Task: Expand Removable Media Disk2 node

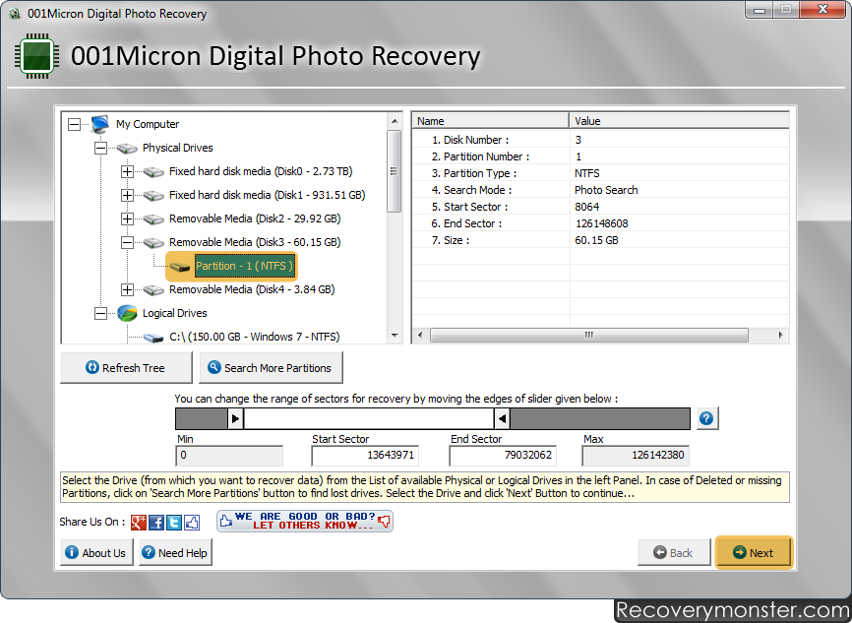Action: (127, 219)
